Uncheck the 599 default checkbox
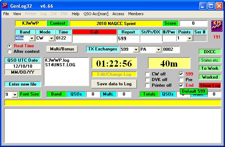Screen dimensions: 225x147 (181, 74)
